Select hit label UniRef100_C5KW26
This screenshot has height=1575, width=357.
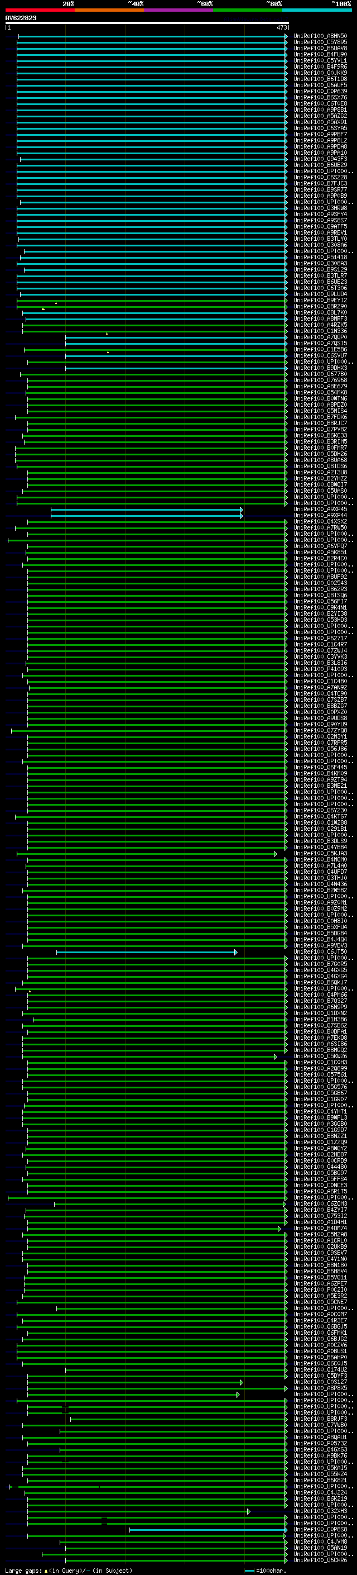coord(320,1056)
